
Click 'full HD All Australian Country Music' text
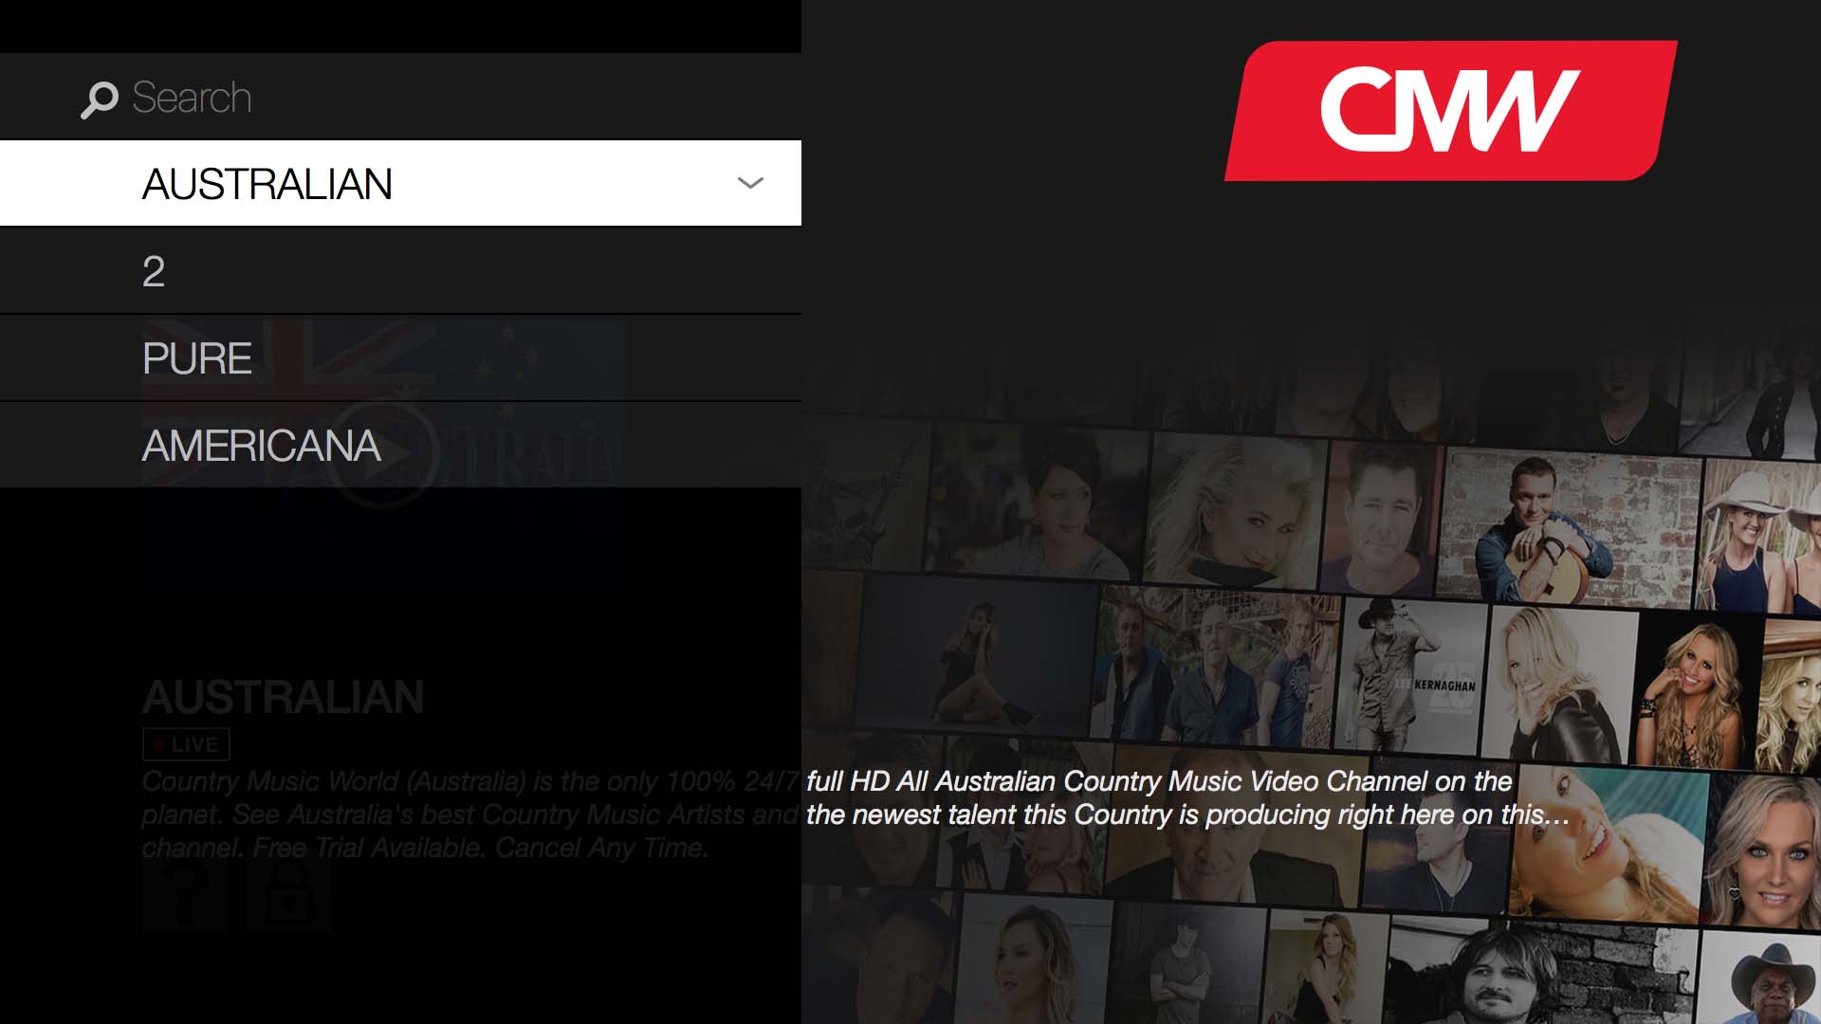pos(1024,781)
